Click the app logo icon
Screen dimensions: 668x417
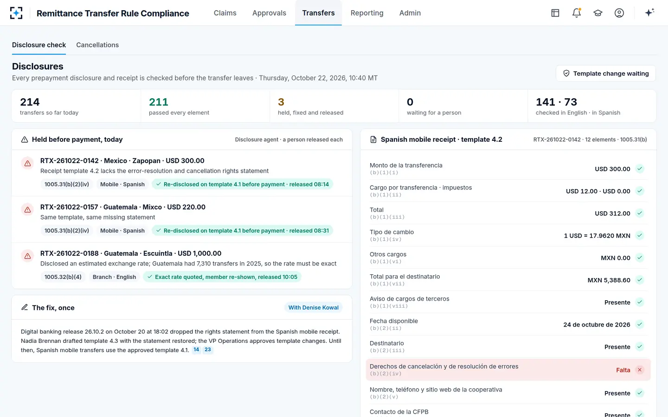coord(16,13)
